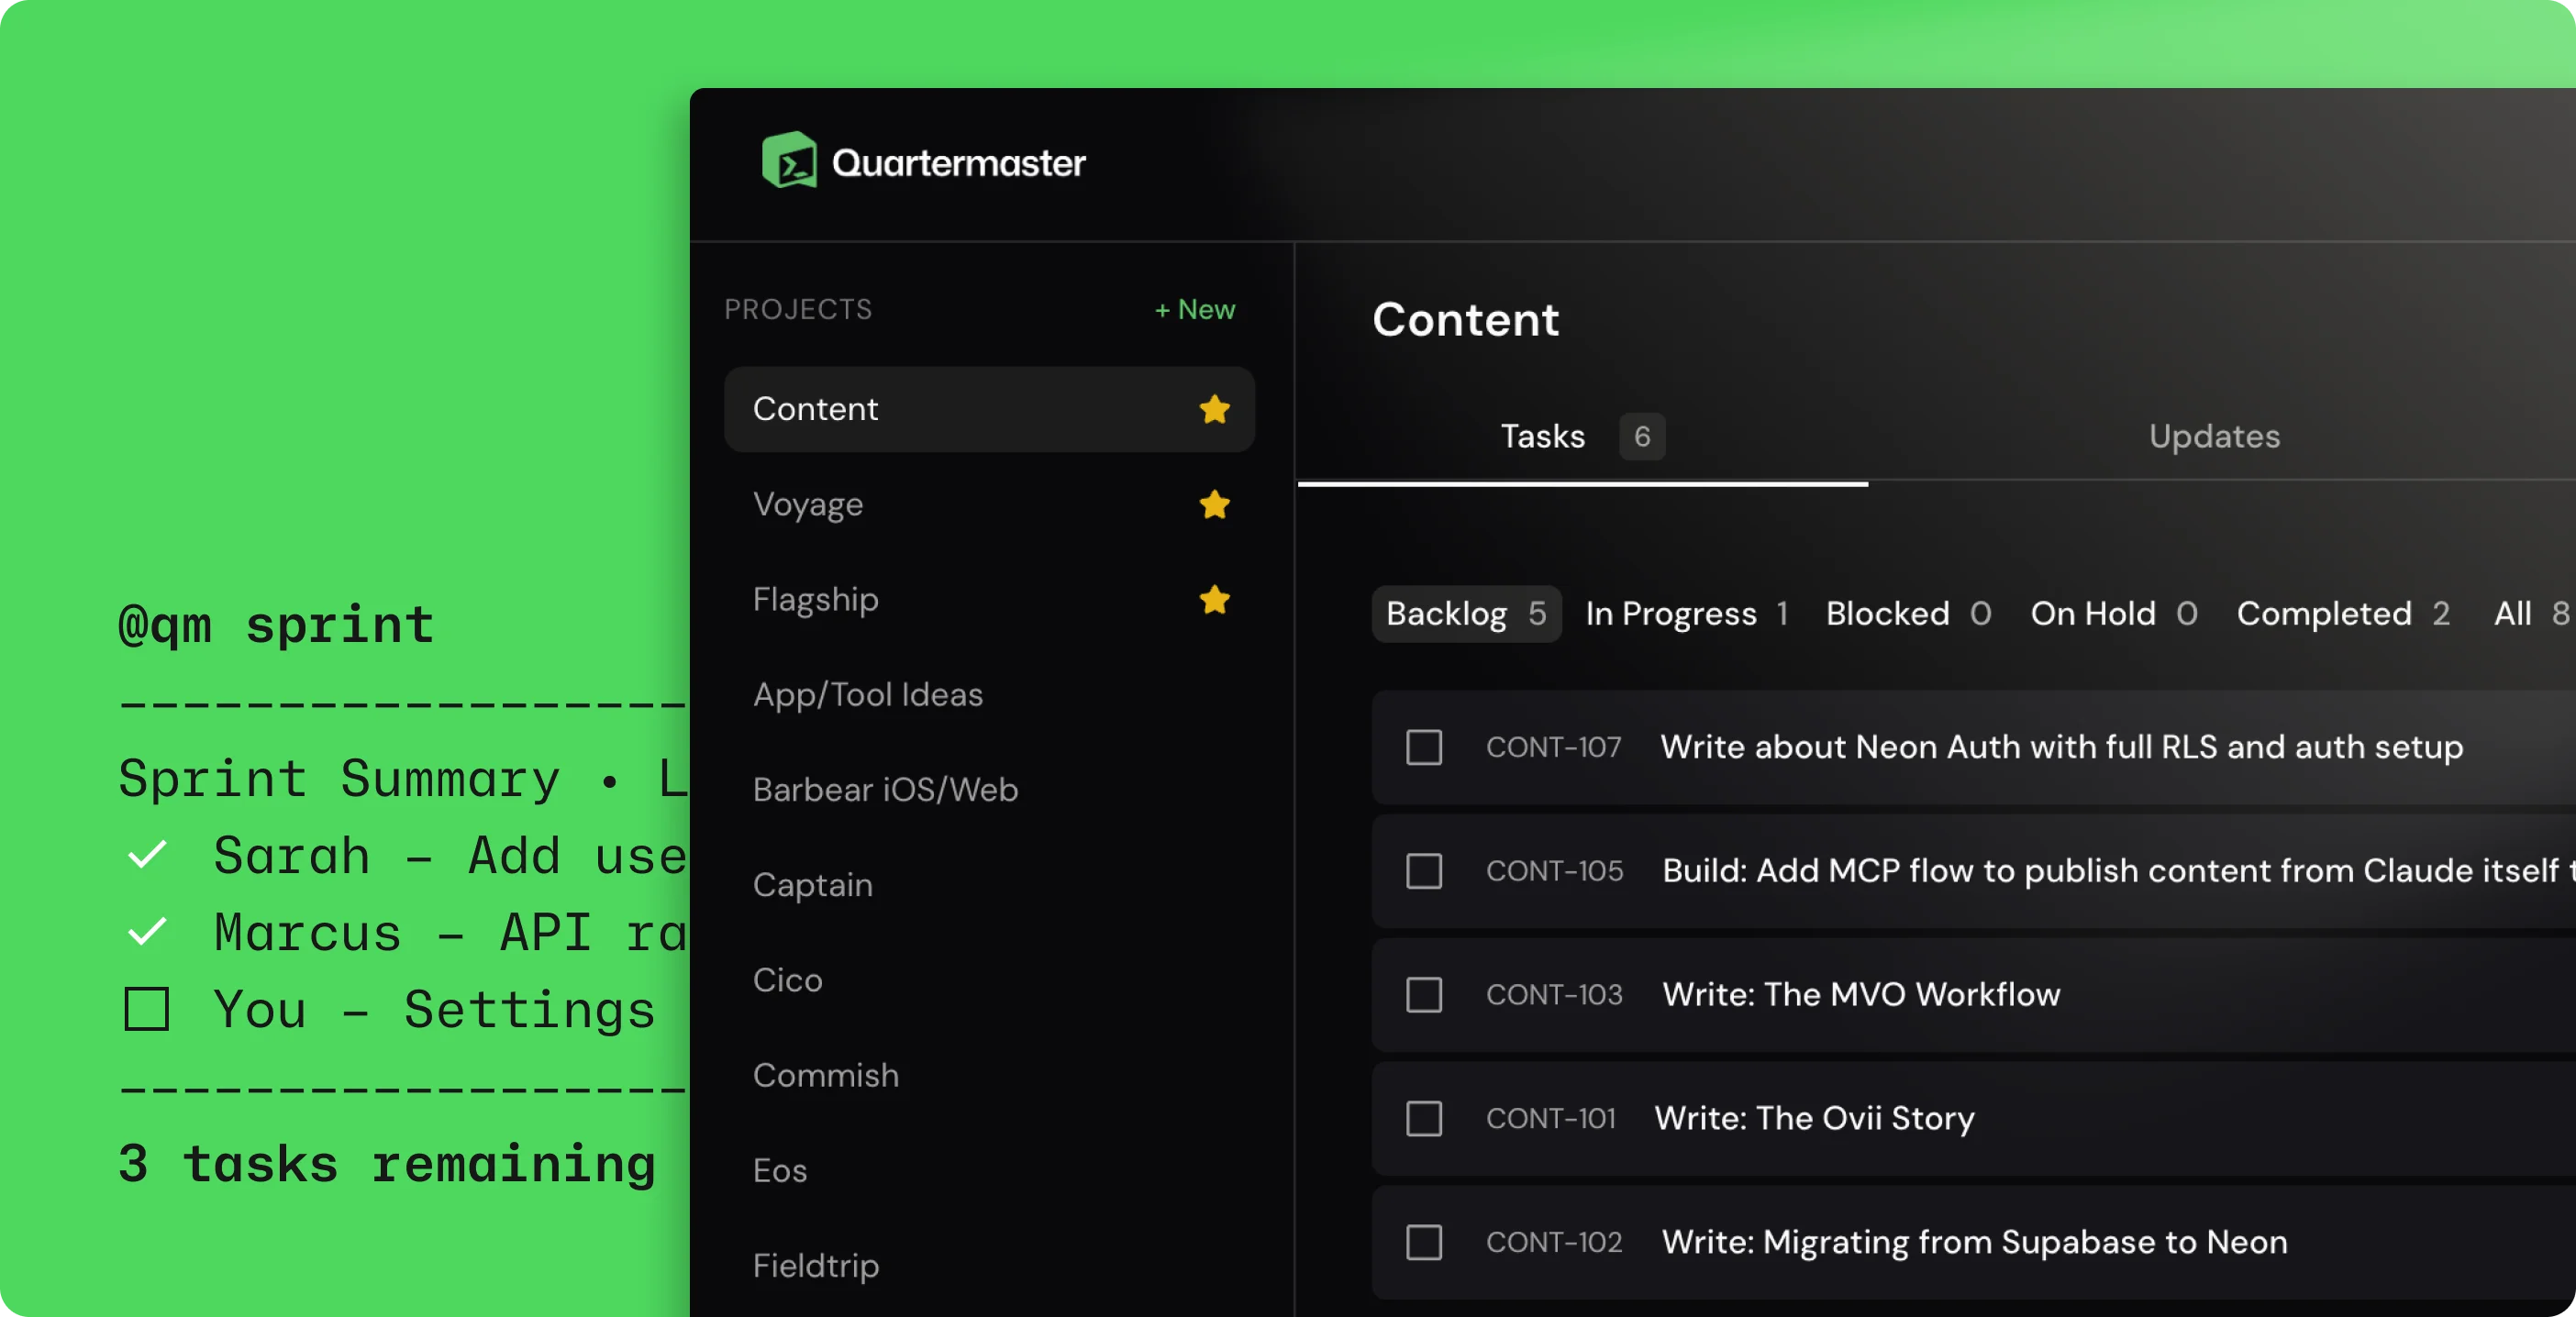
Task: Click the checkmark next to Marcus's task
Action: 147,931
